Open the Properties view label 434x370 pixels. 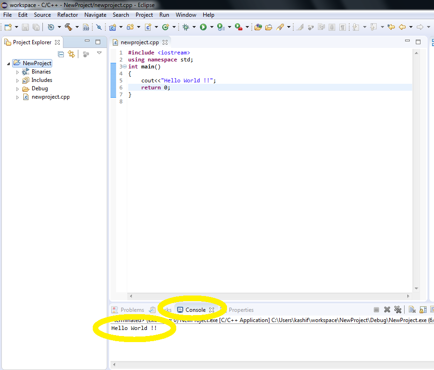tap(241, 309)
